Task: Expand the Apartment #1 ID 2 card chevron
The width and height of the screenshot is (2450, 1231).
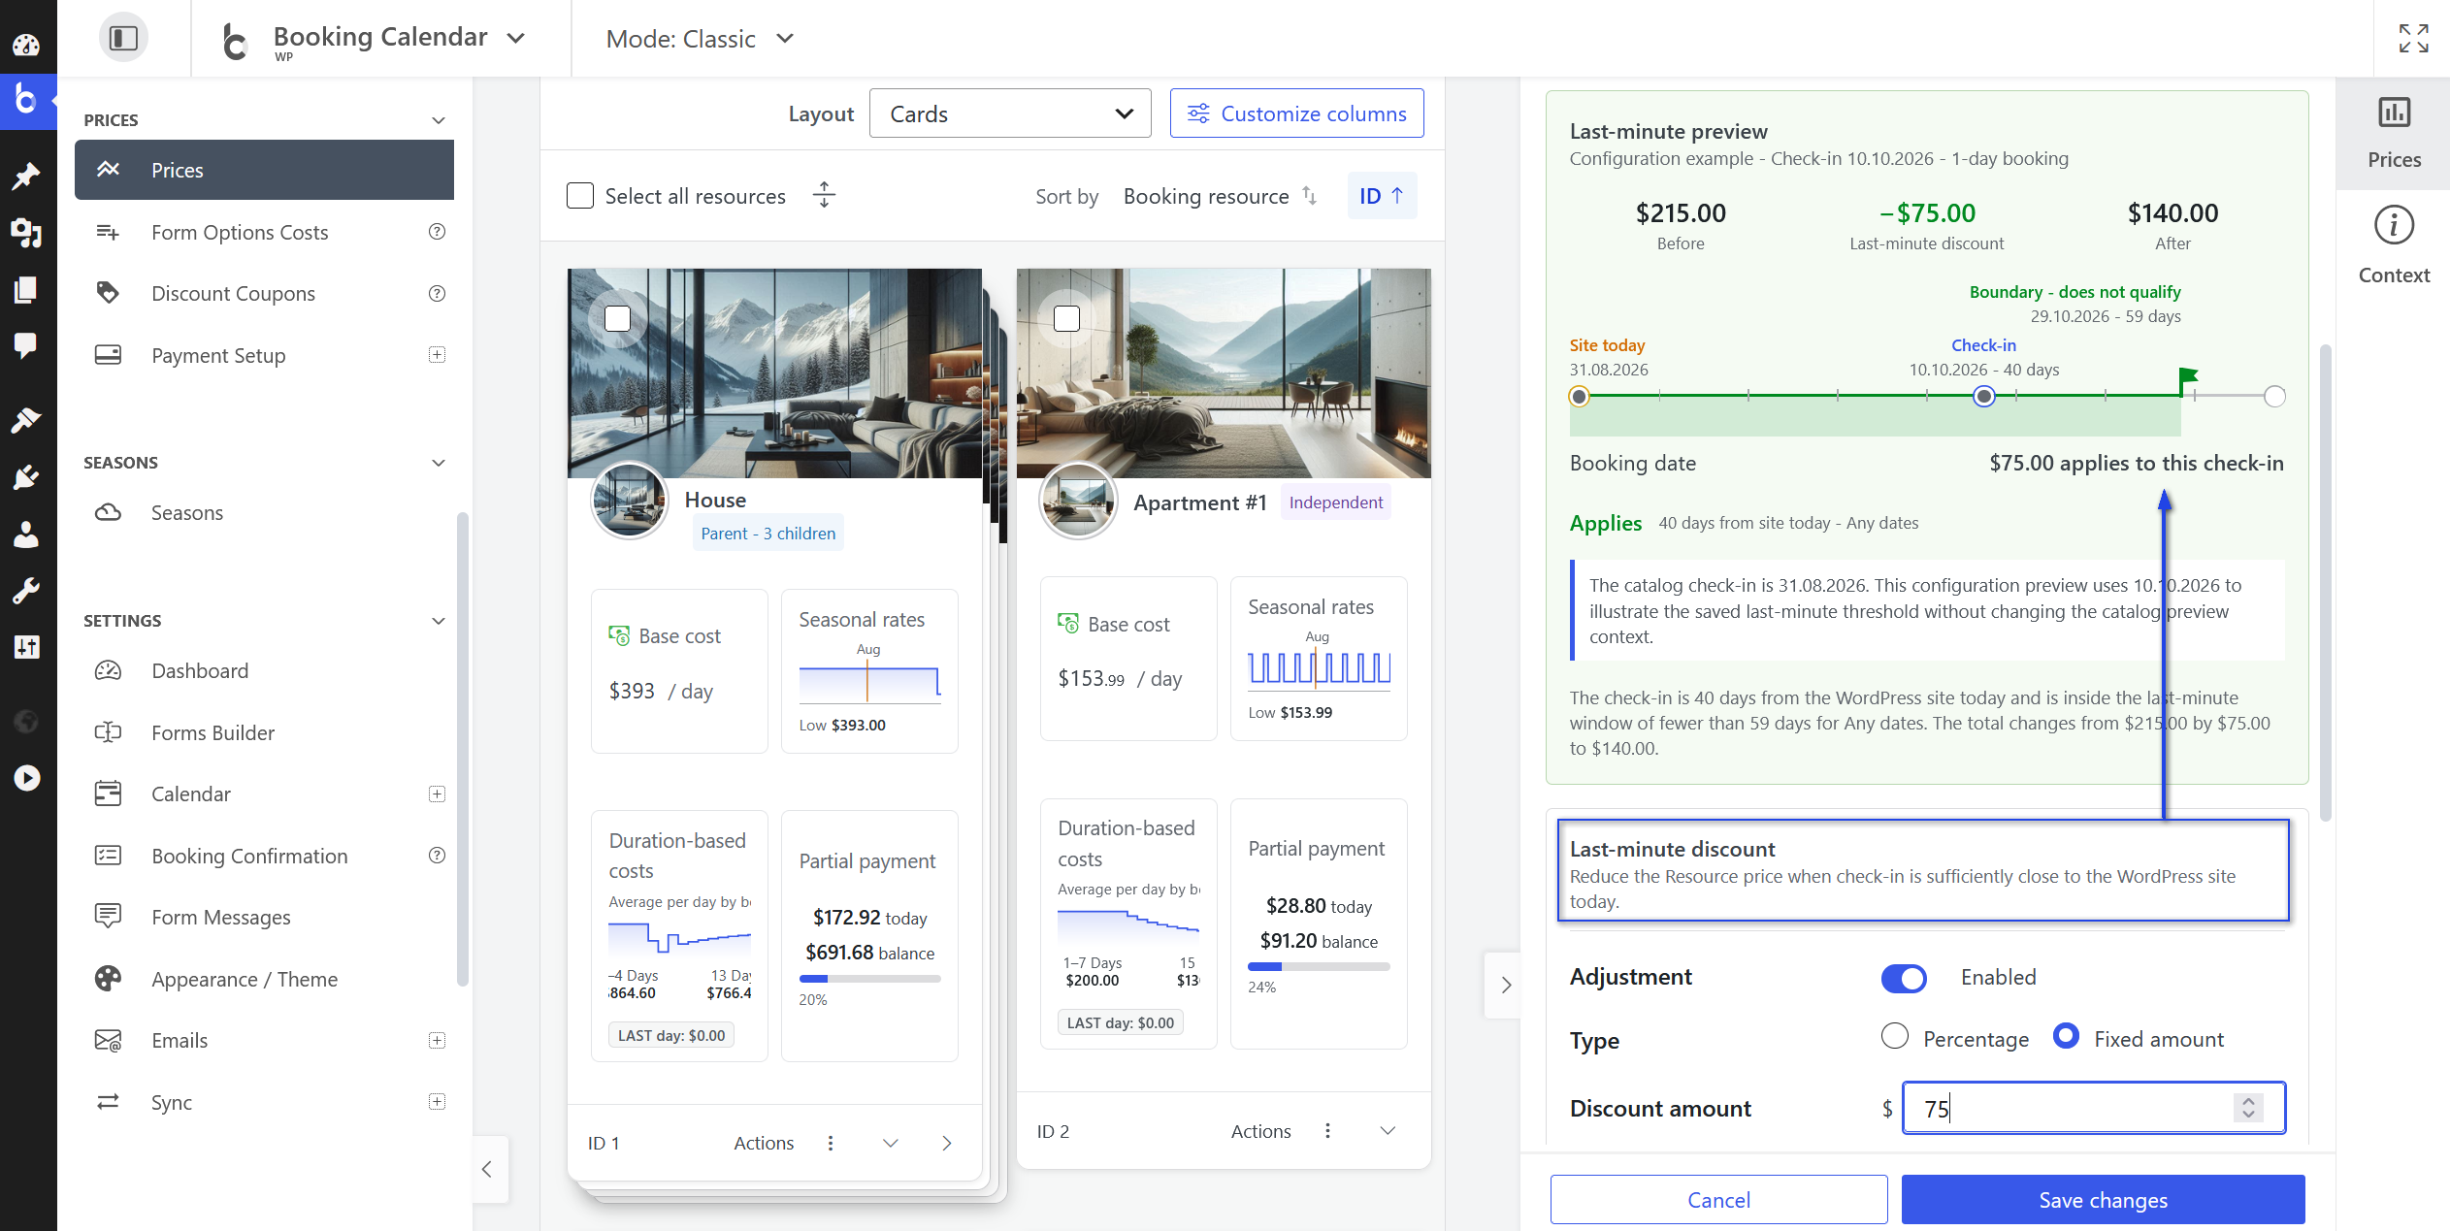Action: 1388,1130
